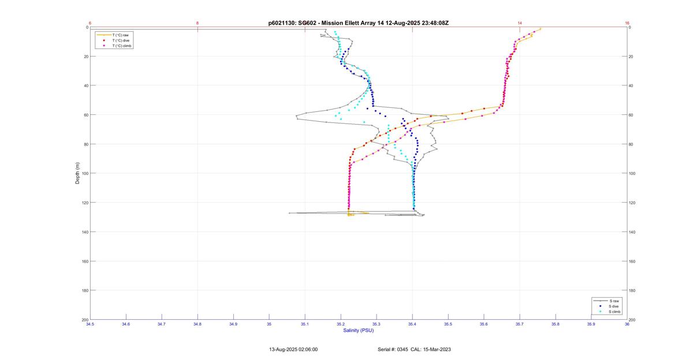Viewport: 693px width, 359px height.
Task: Click the gray line sample beside S raw
Action: 601,301
